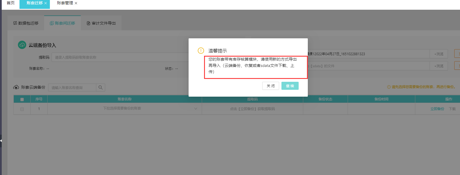The width and height of the screenshot is (460, 175).
Task: Click the 继续 button in the dialog
Action: pyautogui.click(x=290, y=86)
